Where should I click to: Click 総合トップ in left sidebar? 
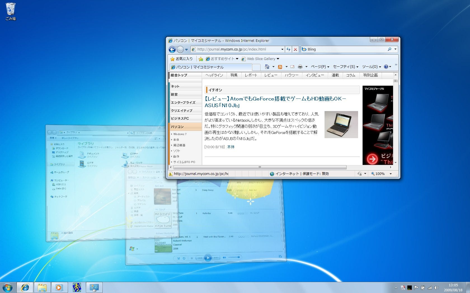185,75
